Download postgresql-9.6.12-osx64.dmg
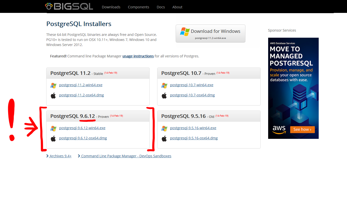This screenshot has width=347, height=197. (83, 138)
